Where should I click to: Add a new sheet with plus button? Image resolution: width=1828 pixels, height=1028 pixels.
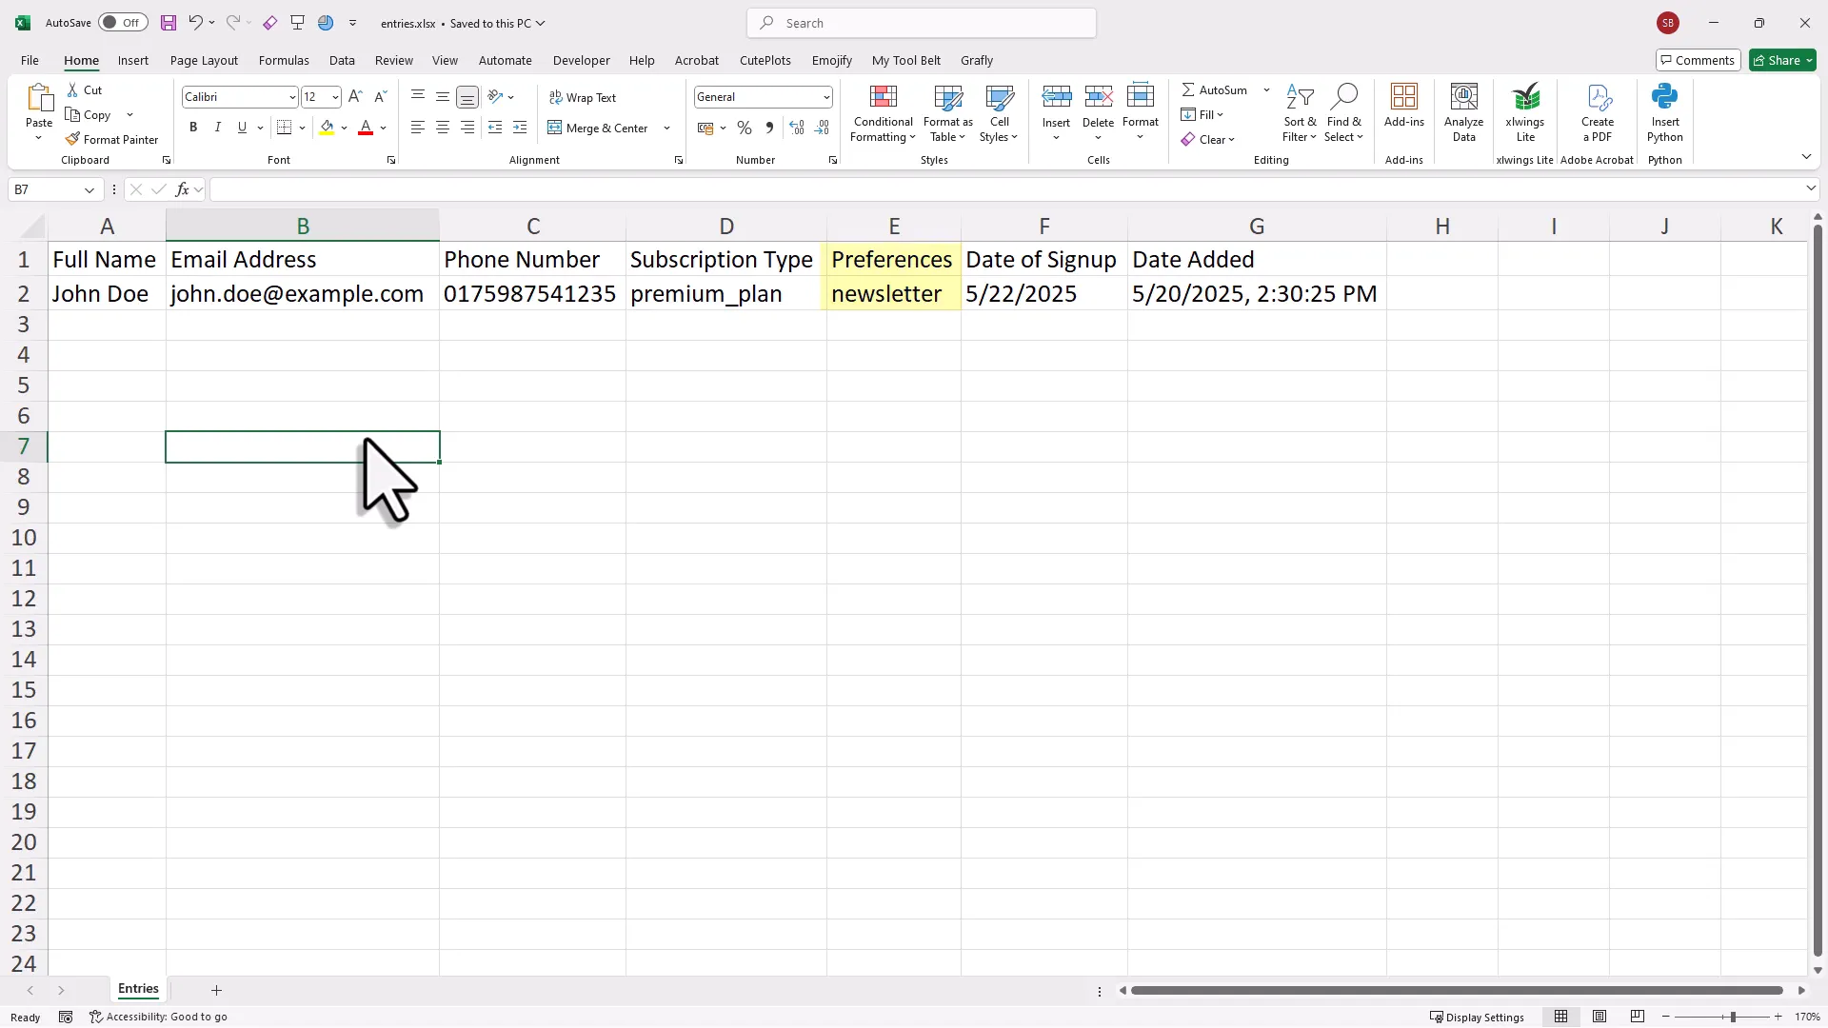(x=216, y=990)
